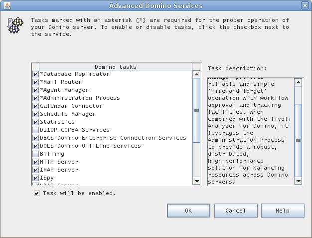
Task: Select the 'Statistics' row text
Action: click(57, 122)
